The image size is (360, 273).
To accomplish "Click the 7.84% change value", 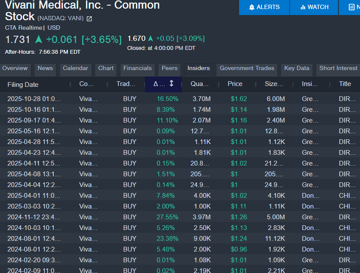I will (166, 196).
